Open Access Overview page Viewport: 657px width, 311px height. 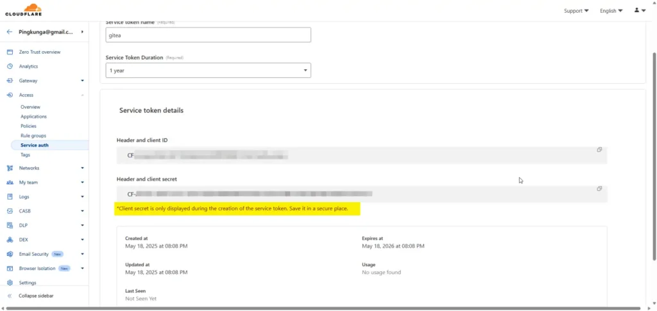31,107
